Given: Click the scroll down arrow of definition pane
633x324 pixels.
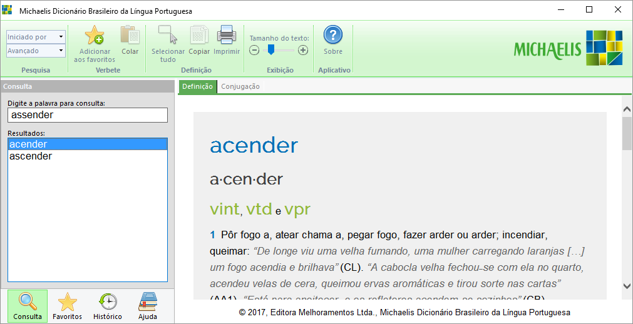Looking at the screenshot, I should pyautogui.click(x=627, y=286).
